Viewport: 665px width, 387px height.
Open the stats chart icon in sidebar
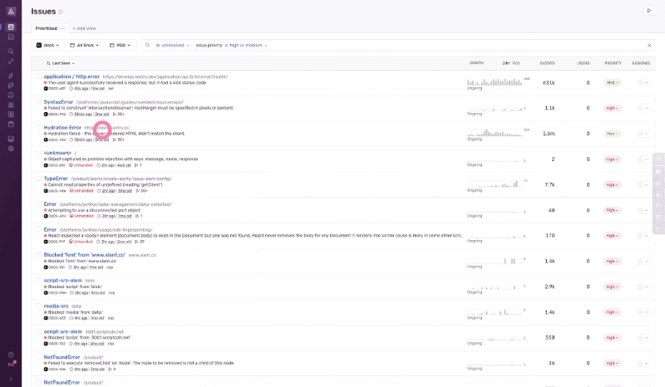[x=11, y=139]
